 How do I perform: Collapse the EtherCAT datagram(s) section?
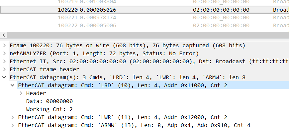(4, 77)
